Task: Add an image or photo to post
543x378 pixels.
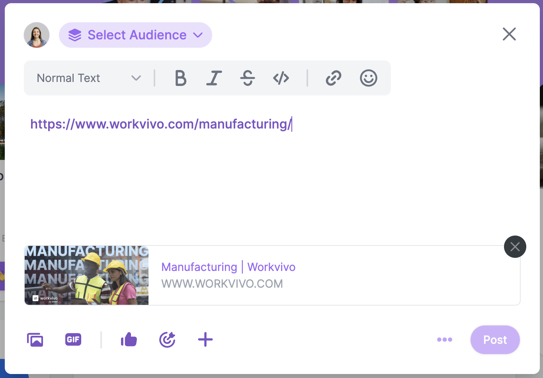Action: tap(35, 340)
